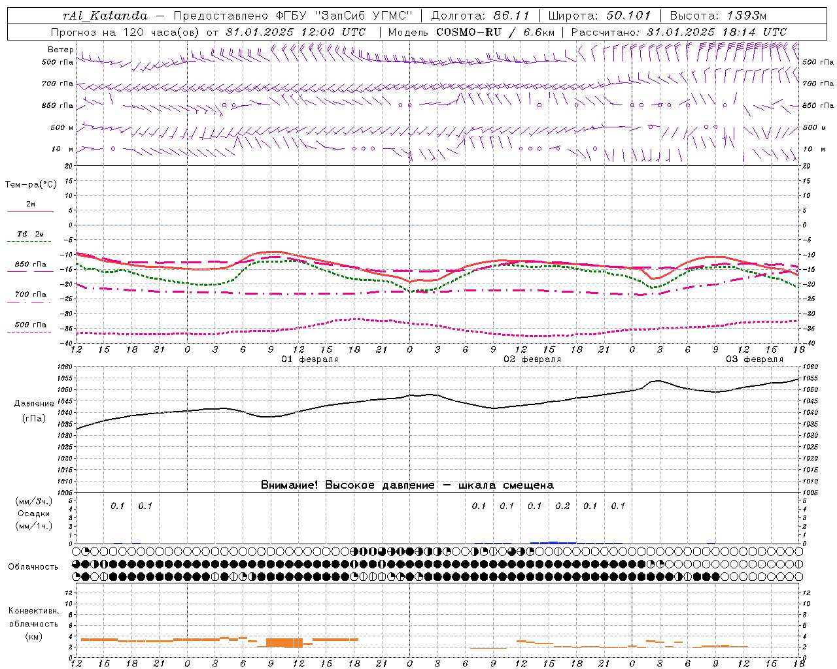
Task: Click the forecast start text 31.01.2025 12:00 UTC
Action: point(295,32)
